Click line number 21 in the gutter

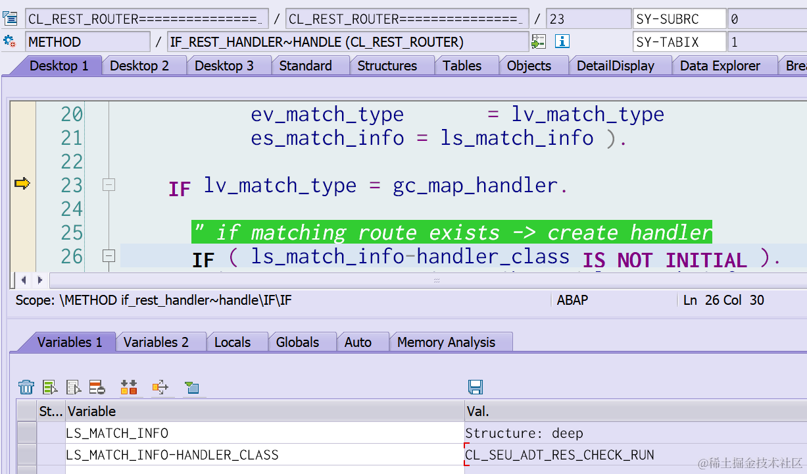(72, 138)
